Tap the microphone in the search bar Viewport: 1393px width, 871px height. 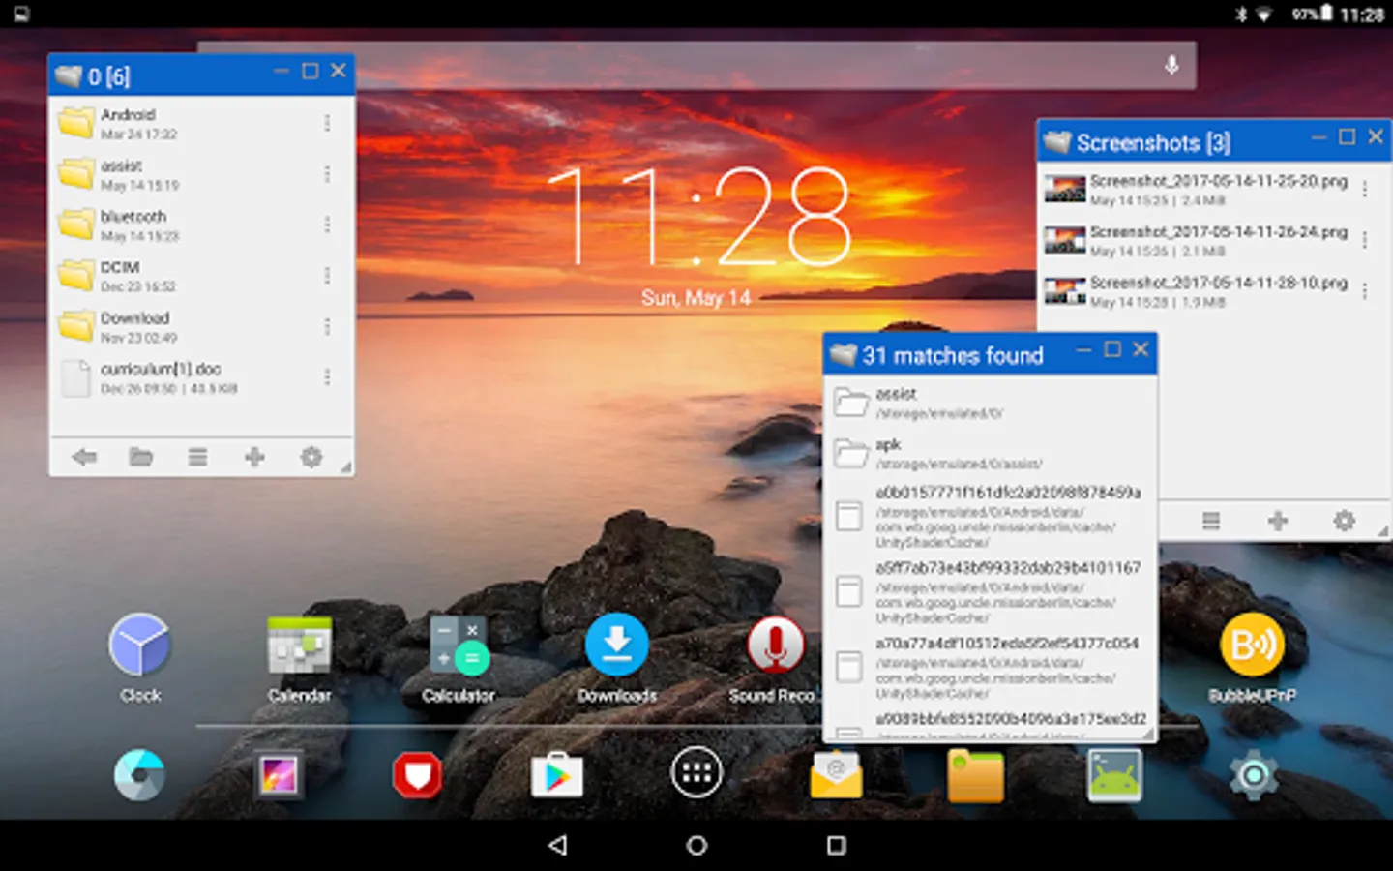pos(1171,66)
